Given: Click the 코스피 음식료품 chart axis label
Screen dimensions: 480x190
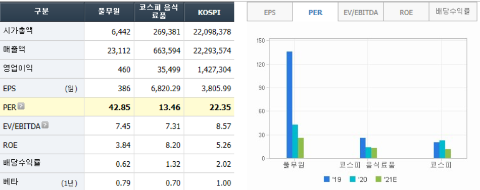Looking at the screenshot, I should coord(367,165).
